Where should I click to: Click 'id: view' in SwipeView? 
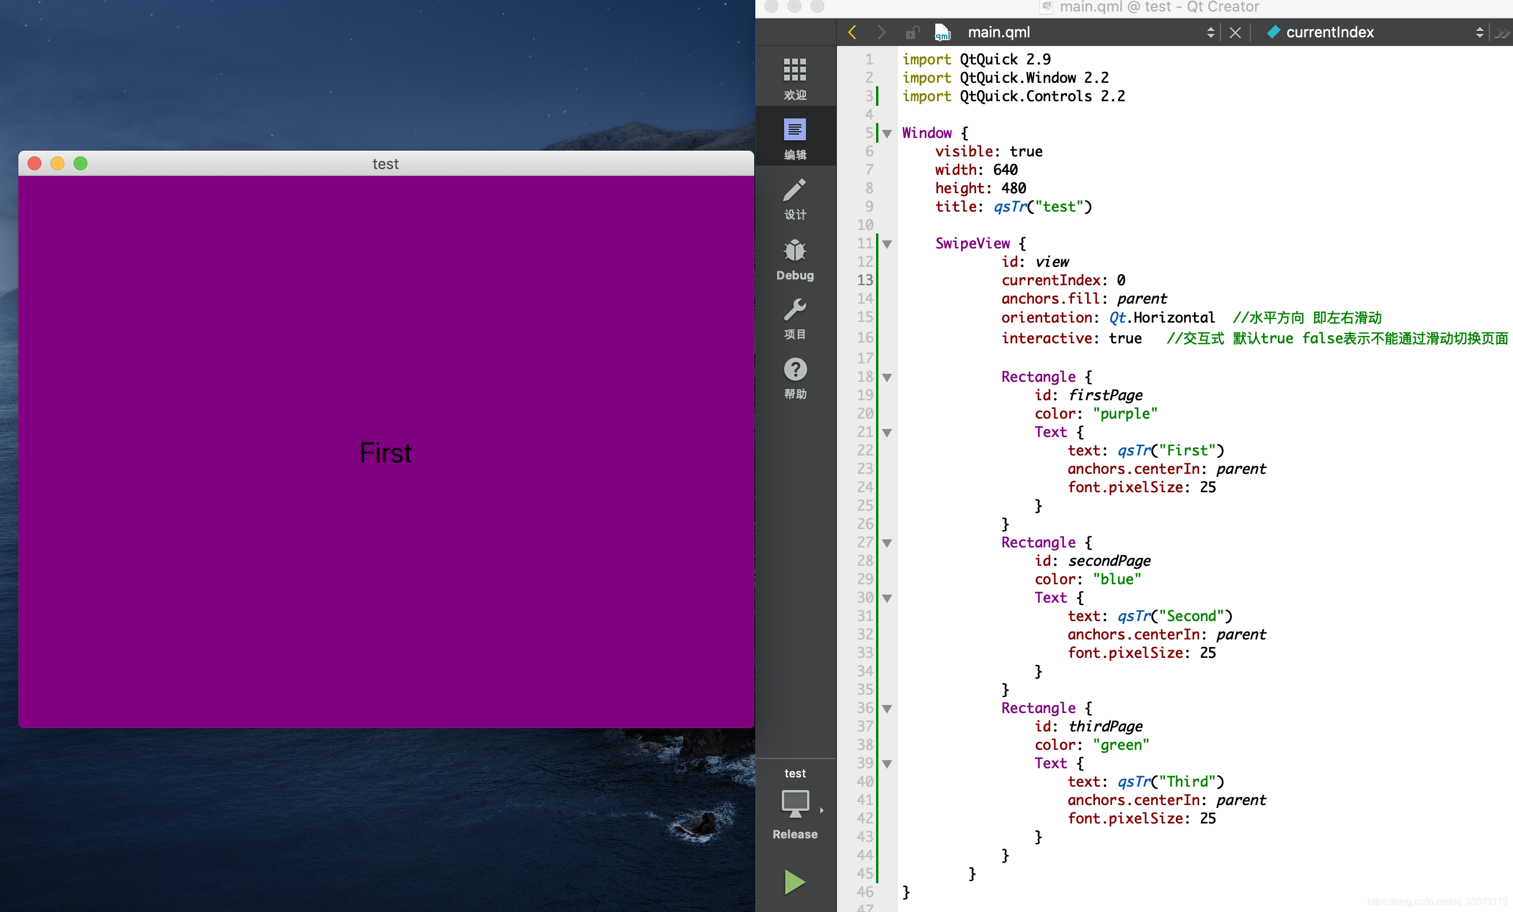click(x=1035, y=262)
